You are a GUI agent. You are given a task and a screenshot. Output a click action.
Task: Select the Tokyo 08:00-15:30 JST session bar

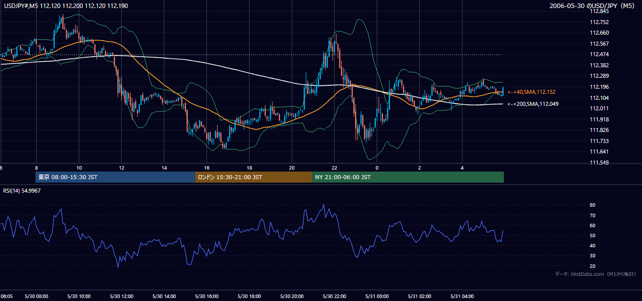click(115, 177)
